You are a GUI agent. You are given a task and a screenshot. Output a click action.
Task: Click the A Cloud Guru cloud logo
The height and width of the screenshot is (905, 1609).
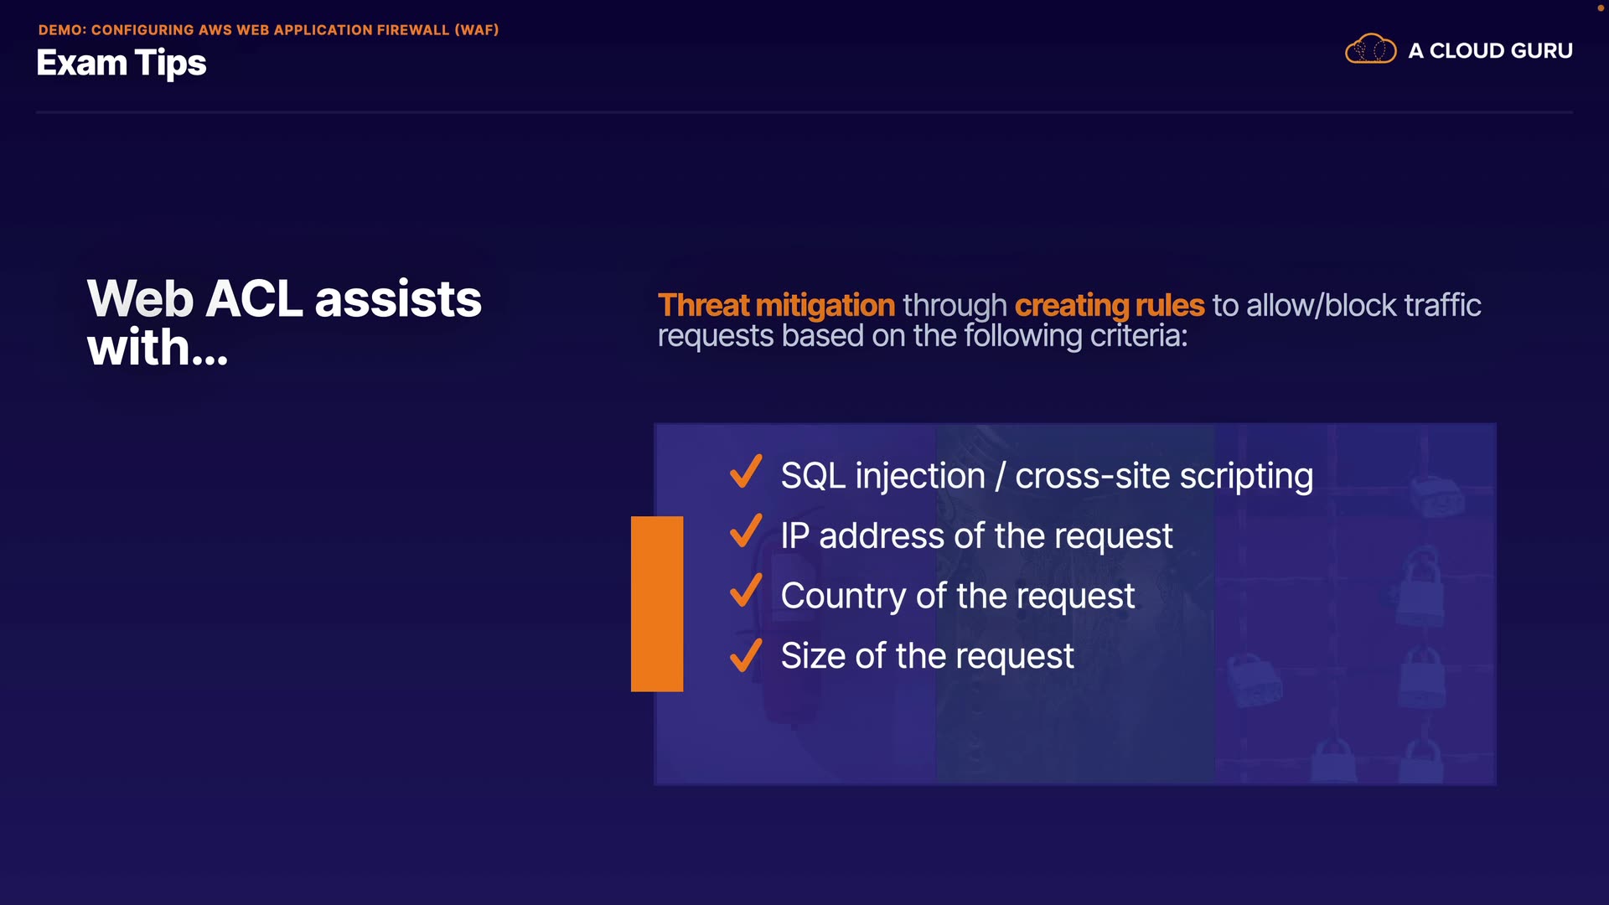tap(1370, 49)
